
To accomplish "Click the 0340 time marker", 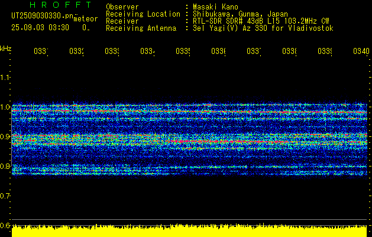I will [x=361, y=51].
